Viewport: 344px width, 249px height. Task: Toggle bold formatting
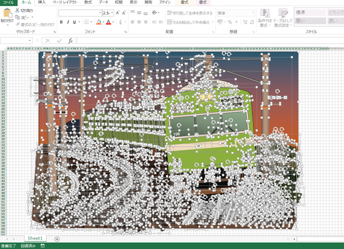pyautogui.click(x=61, y=22)
